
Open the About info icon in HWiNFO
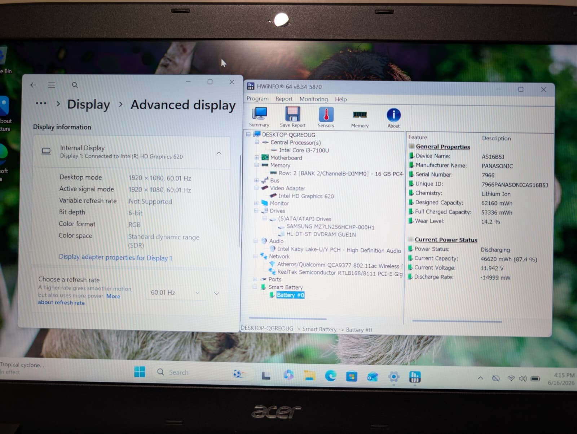click(393, 118)
